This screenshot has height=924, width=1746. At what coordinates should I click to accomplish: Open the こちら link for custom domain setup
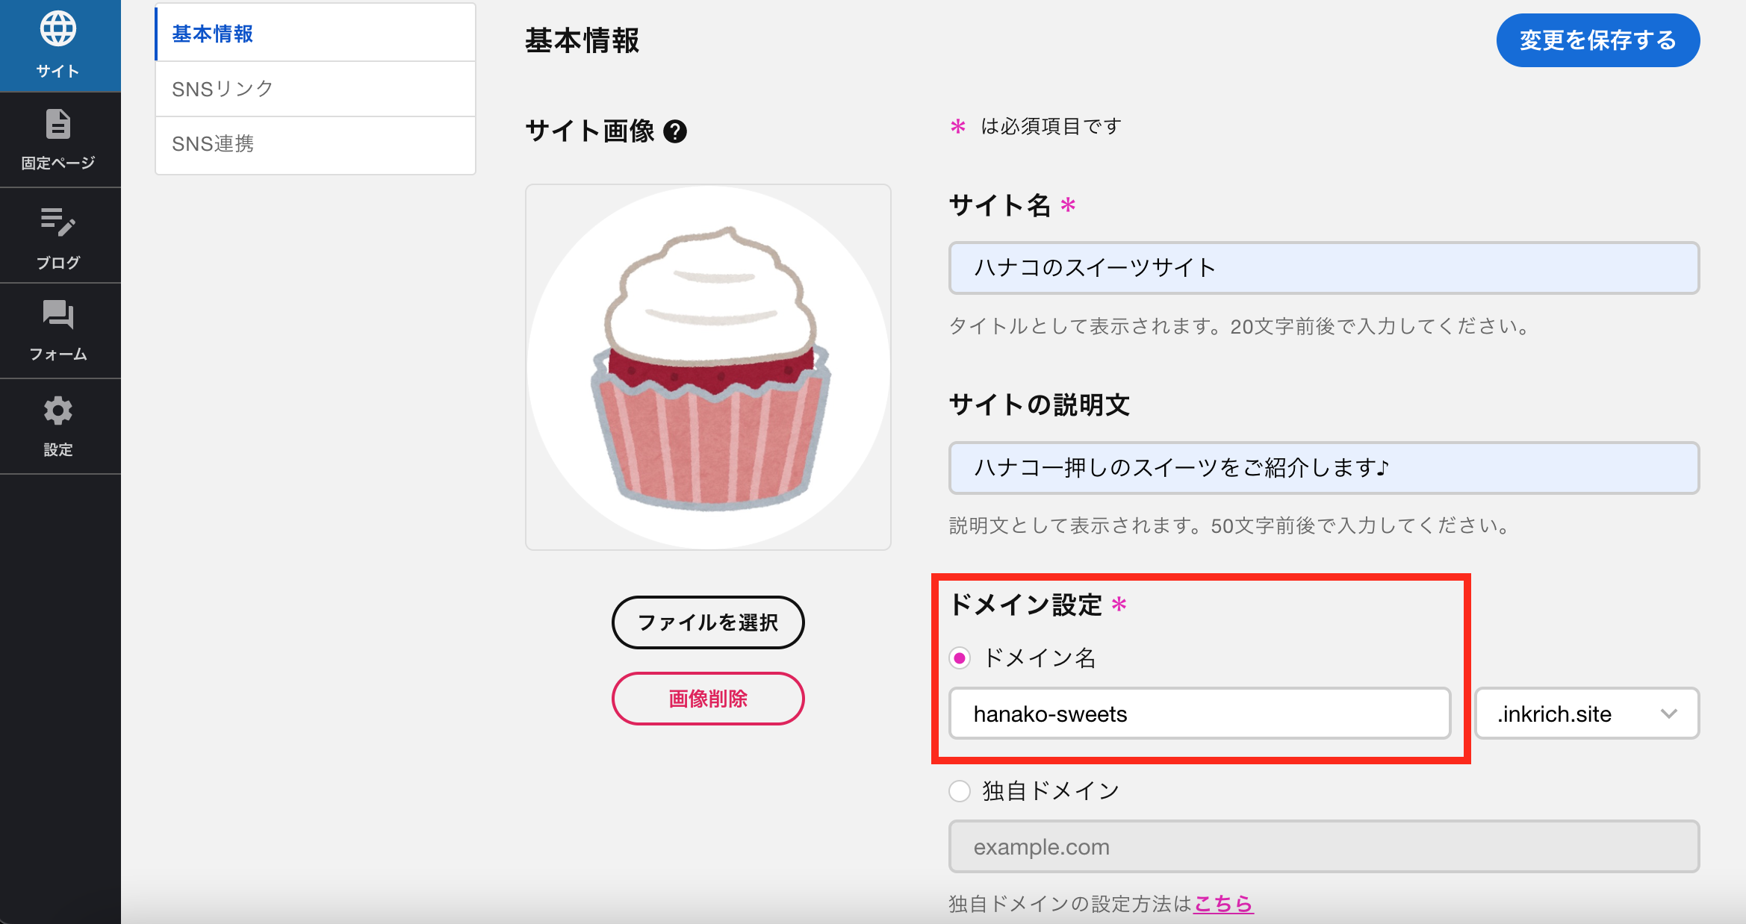tap(1223, 904)
